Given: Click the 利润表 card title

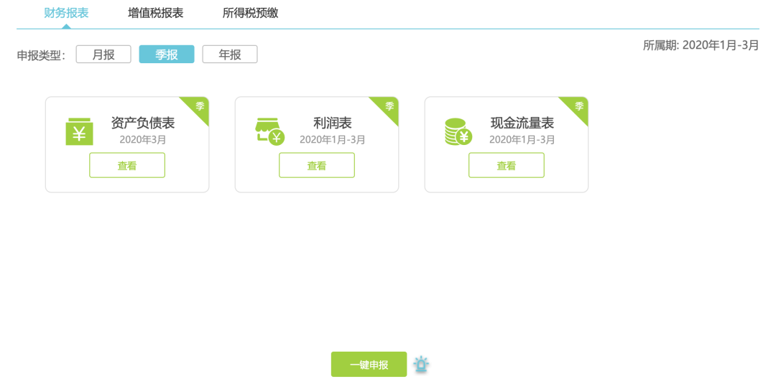Looking at the screenshot, I should click(332, 123).
